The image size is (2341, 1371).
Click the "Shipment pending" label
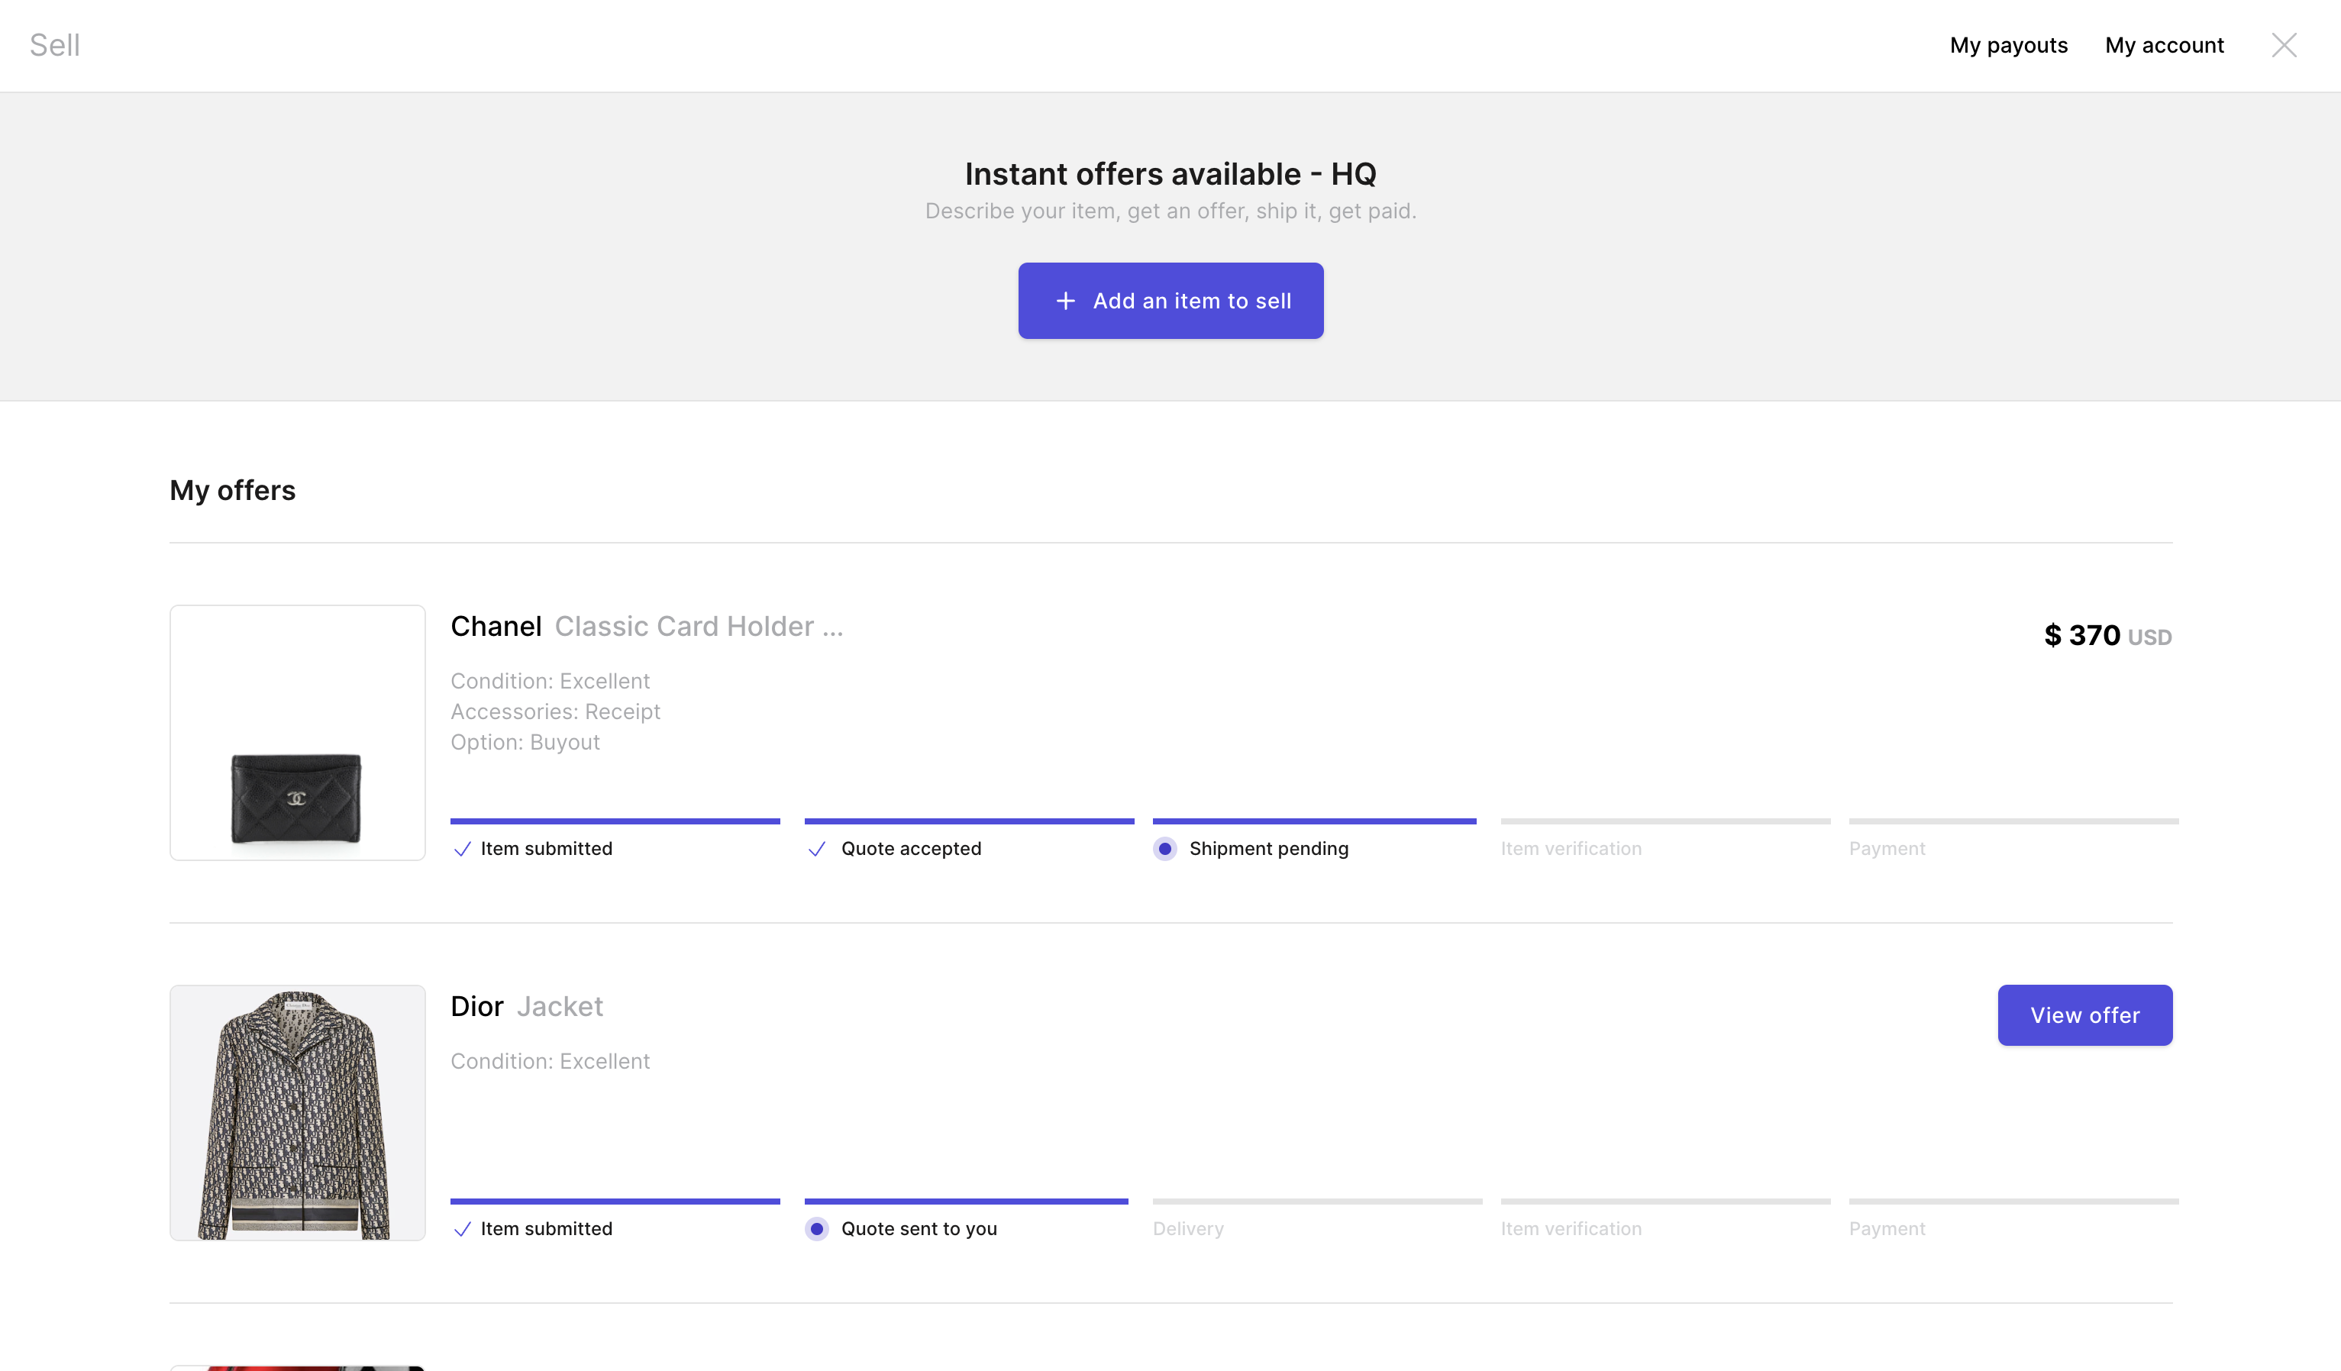pos(1269,849)
